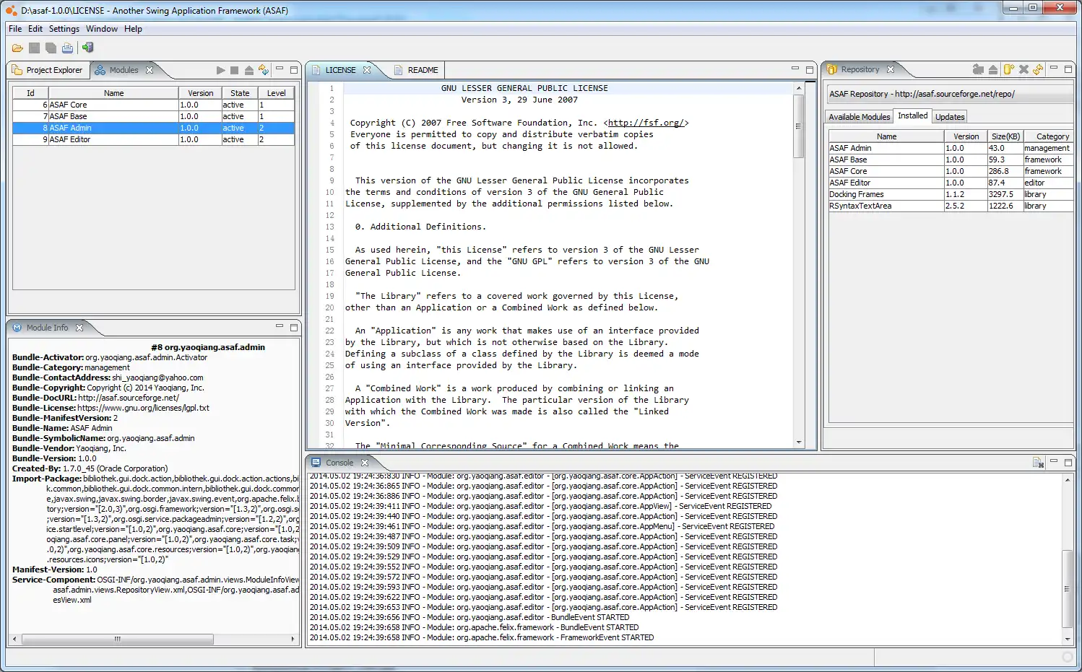Select the Installed tab in Repository
1082x672 pixels.
(913, 115)
